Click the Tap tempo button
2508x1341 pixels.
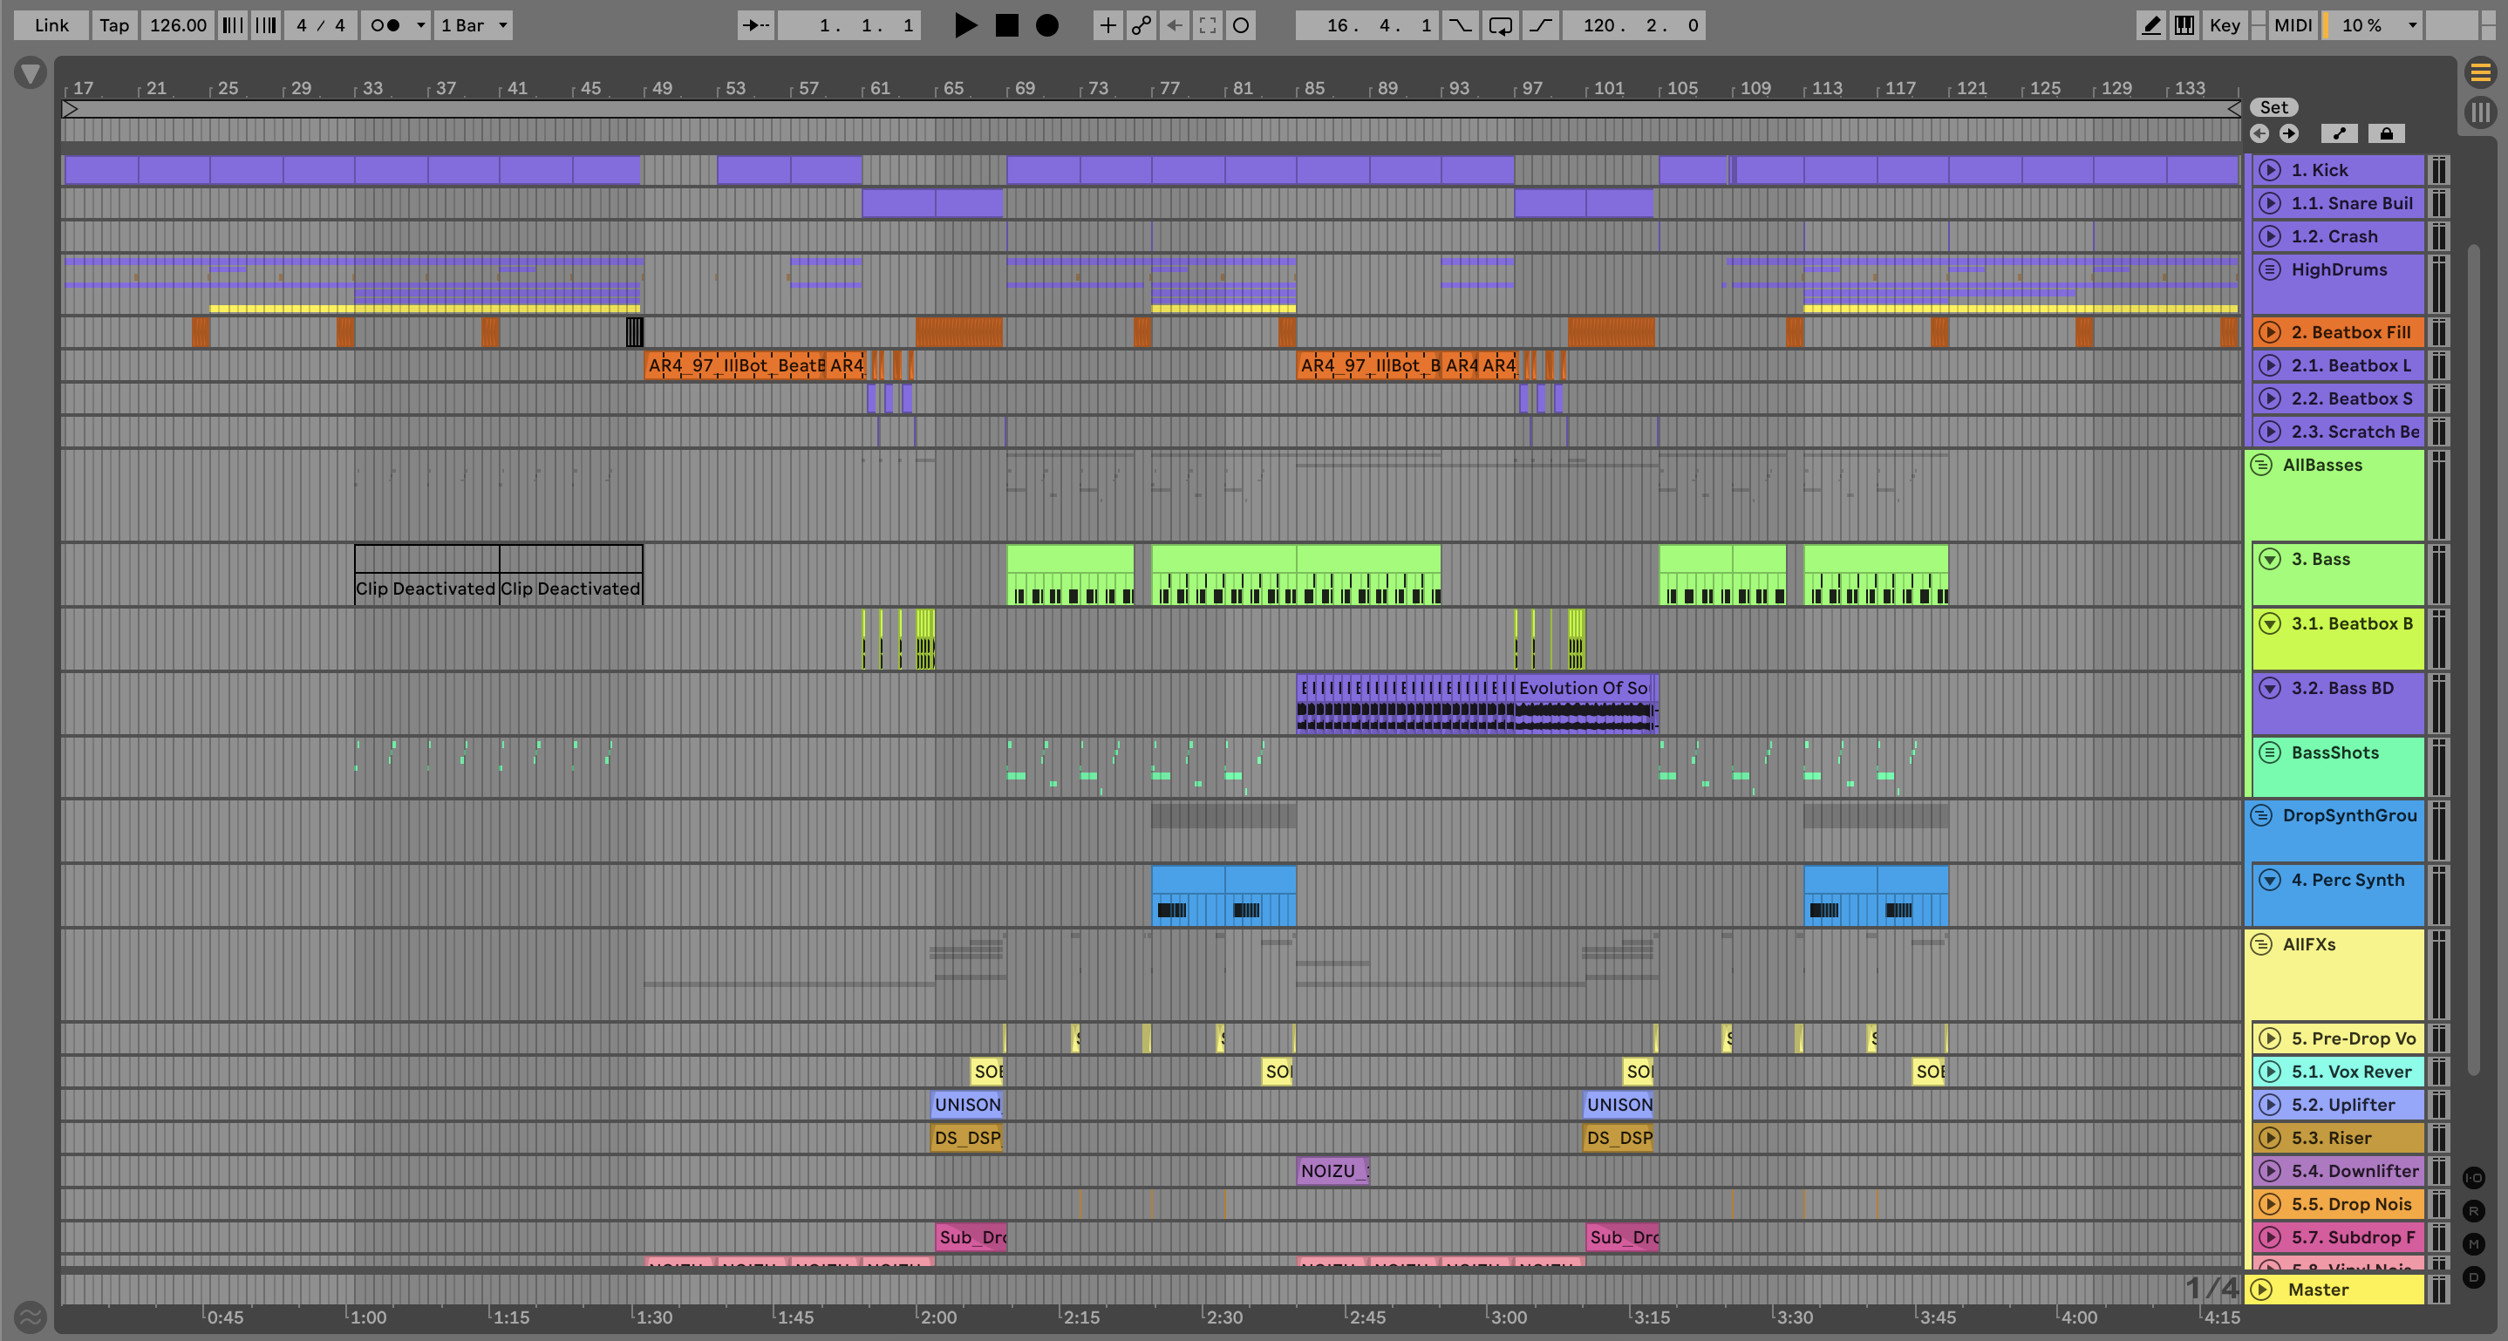coord(114,25)
